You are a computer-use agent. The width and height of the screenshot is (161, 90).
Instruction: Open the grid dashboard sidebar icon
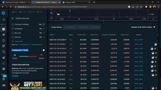point(4,46)
